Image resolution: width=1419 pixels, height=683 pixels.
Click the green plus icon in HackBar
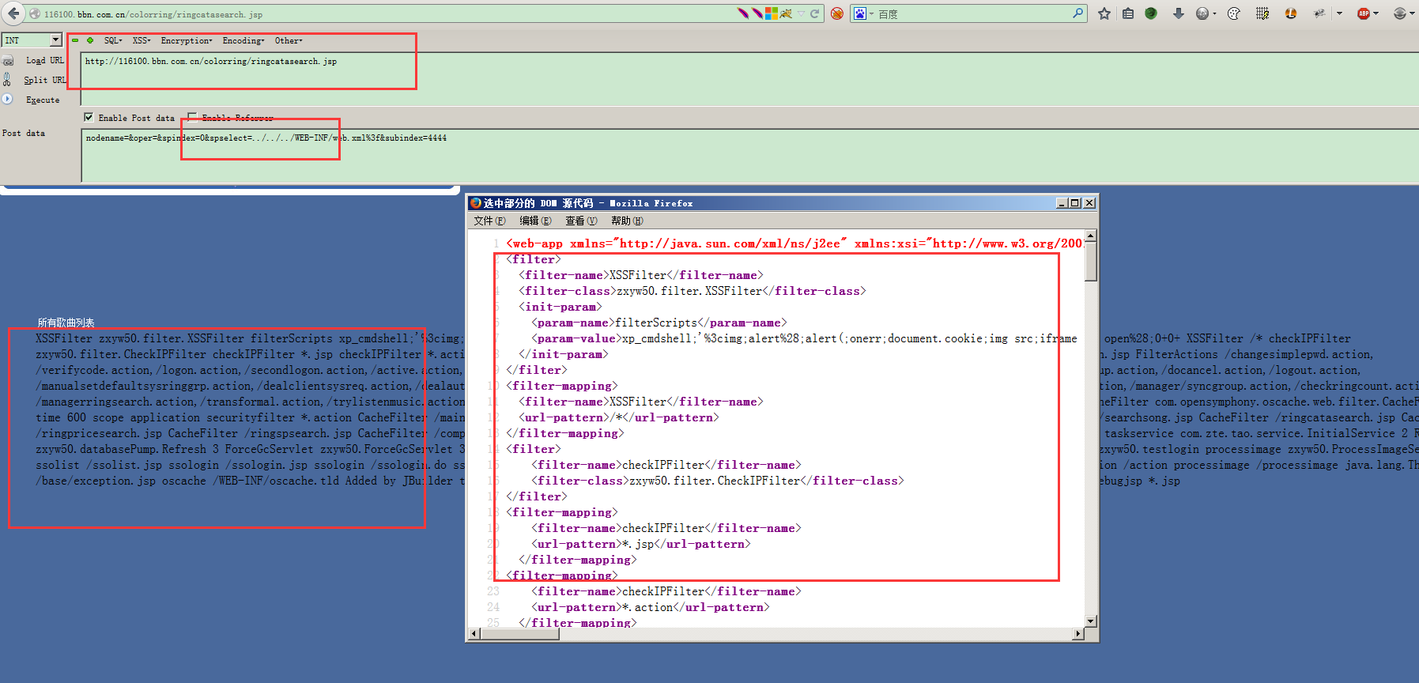pyautogui.click(x=90, y=40)
